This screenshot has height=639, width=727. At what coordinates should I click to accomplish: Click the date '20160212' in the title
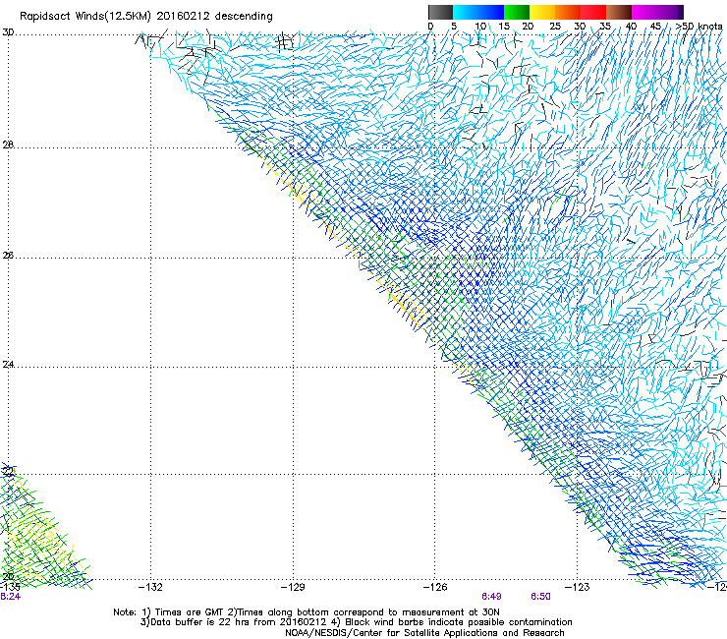click(183, 16)
